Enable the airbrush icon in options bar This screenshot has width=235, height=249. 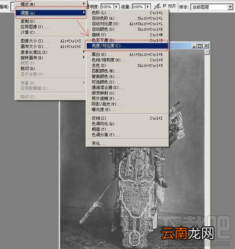[x=157, y=7]
